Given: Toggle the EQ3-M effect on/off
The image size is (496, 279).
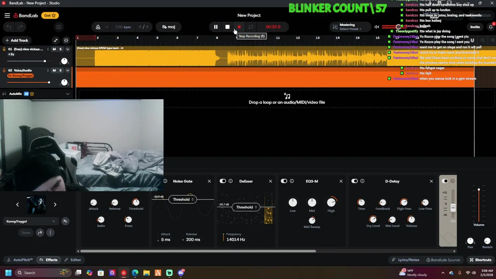Looking at the screenshot, I should 284,181.
